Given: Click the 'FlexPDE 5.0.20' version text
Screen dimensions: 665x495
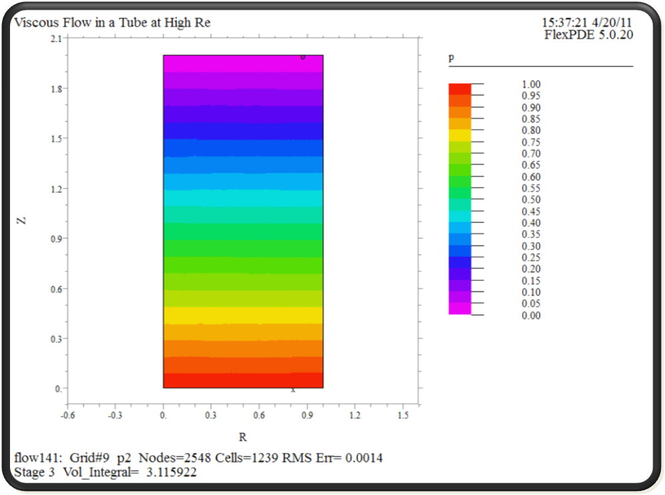Looking at the screenshot, I should tap(589, 35).
